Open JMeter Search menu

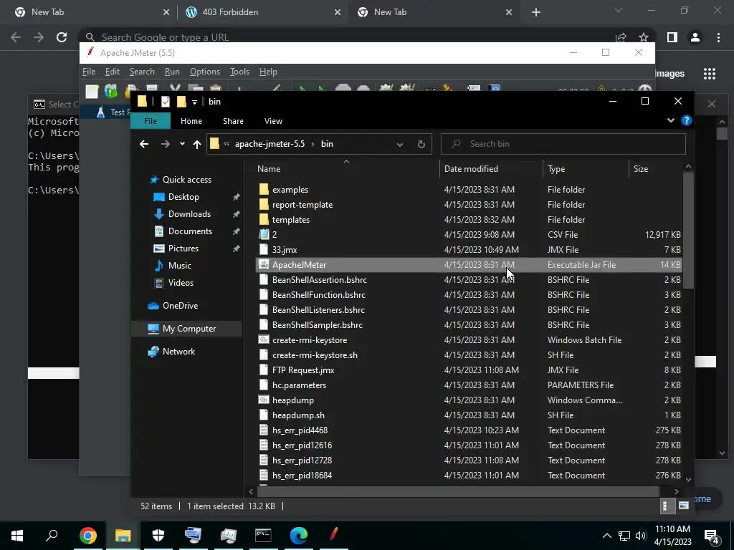point(142,72)
